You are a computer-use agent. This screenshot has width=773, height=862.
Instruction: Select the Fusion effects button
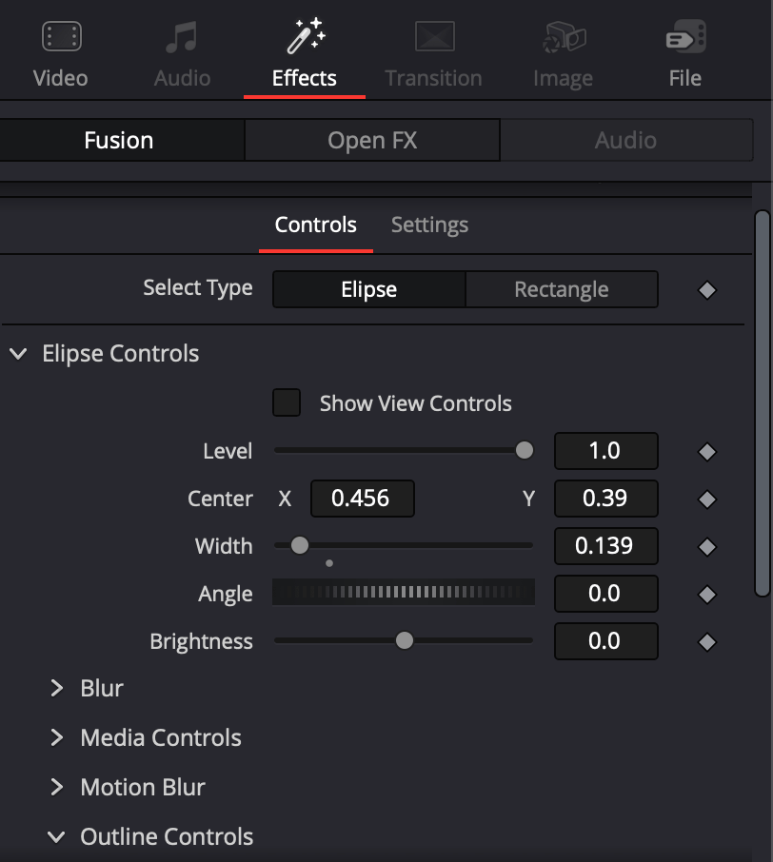pos(119,140)
